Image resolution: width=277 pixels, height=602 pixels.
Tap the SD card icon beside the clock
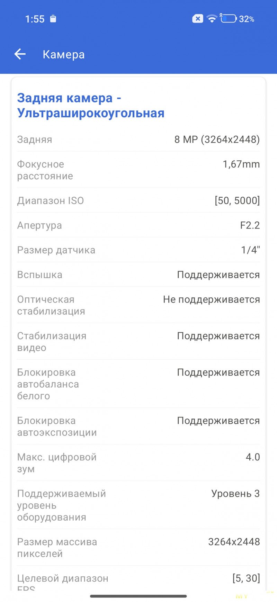(x=53, y=19)
